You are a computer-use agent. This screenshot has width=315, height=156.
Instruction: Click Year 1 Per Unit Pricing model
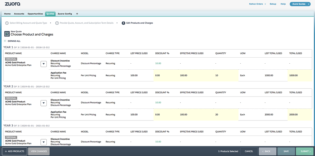[x=88, y=75]
